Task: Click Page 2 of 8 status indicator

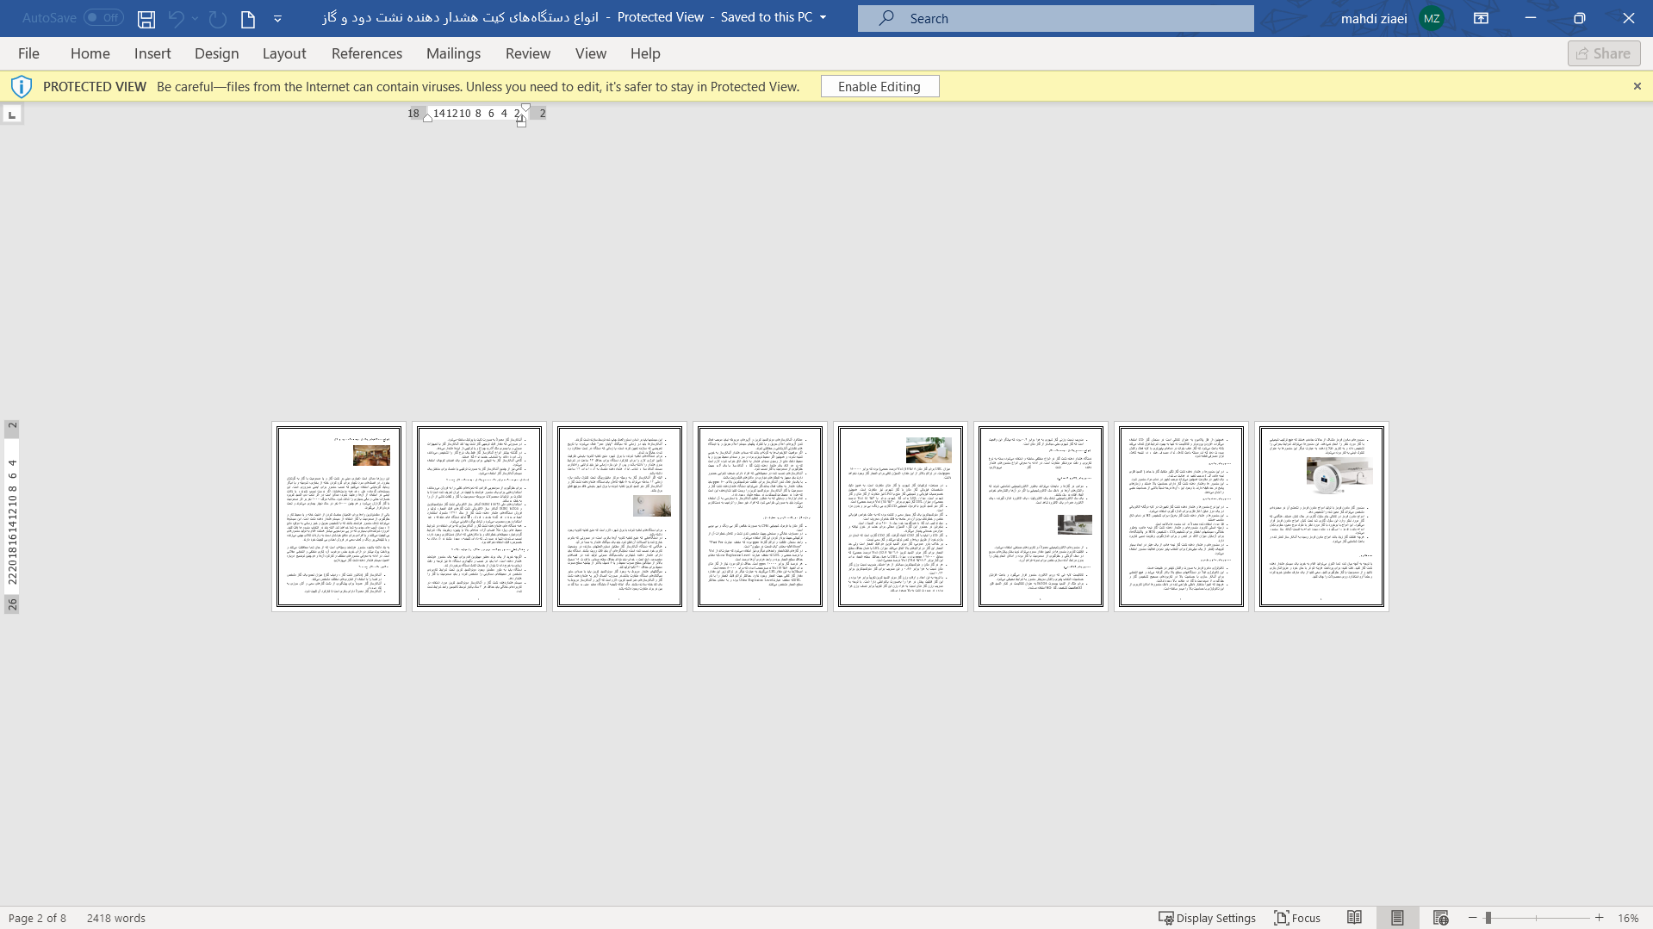Action: (x=37, y=918)
